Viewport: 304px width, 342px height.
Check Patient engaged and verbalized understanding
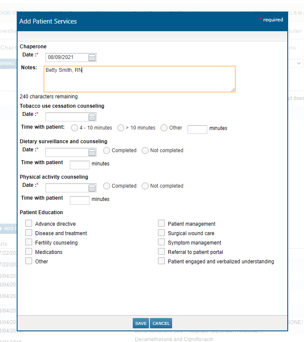pos(161,261)
